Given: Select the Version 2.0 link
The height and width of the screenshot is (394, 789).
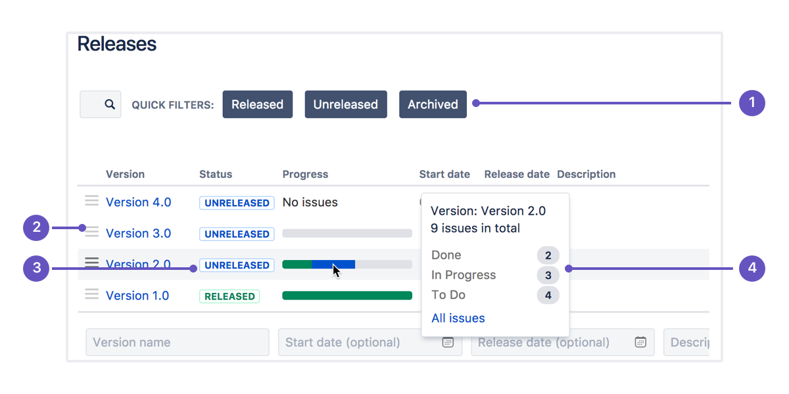Looking at the screenshot, I should (x=138, y=263).
